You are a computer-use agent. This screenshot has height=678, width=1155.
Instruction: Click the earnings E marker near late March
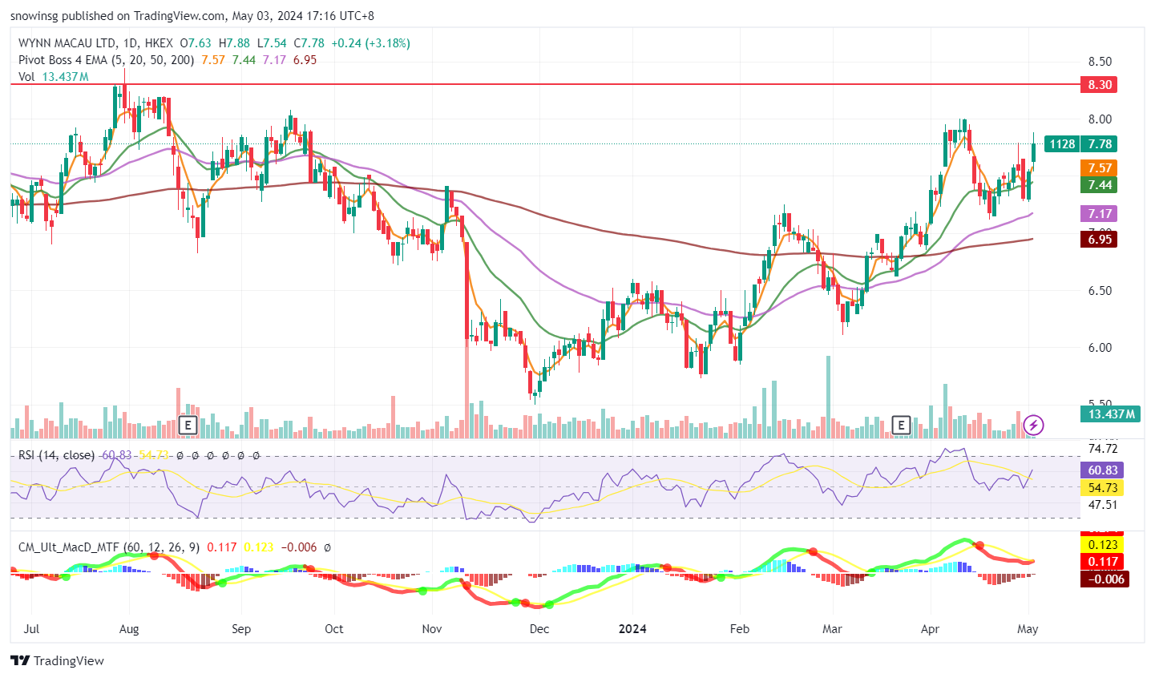pos(901,425)
